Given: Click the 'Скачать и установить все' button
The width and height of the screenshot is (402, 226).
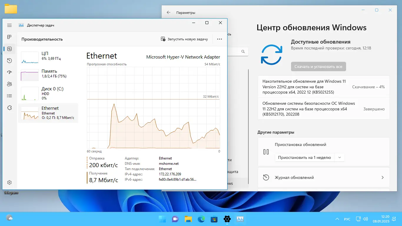Looking at the screenshot, I should click(x=318, y=67).
